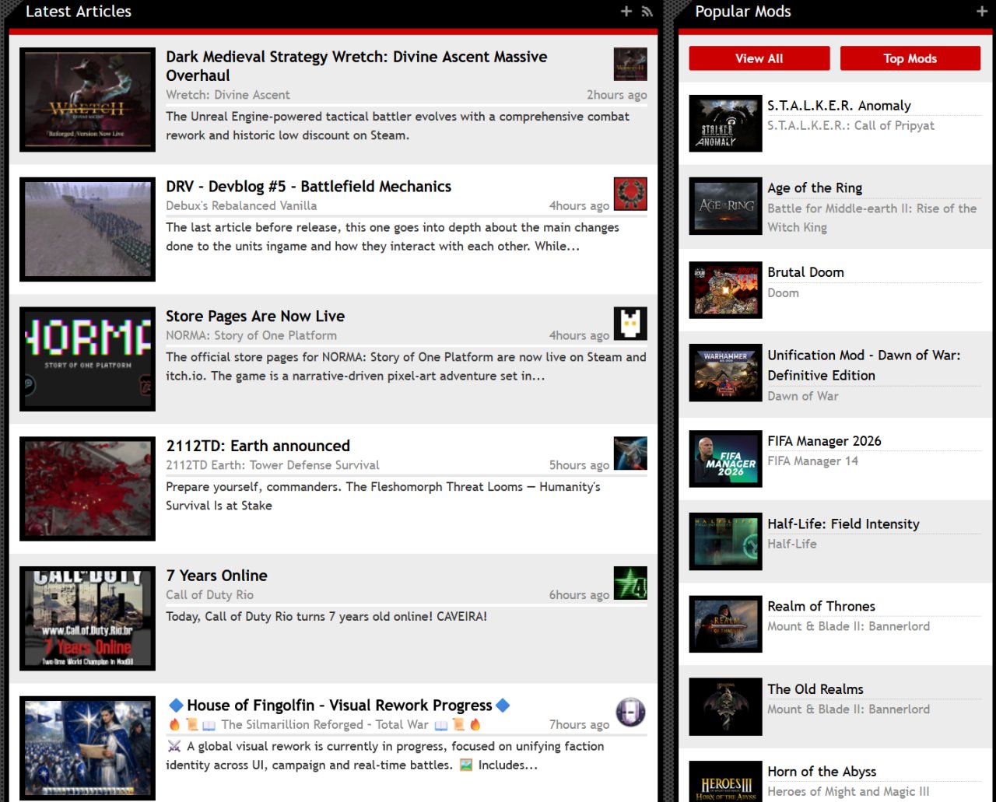This screenshot has height=802, width=996.
Task: Read the Dark Medieval Strategy Wretch article title
Action: click(356, 66)
